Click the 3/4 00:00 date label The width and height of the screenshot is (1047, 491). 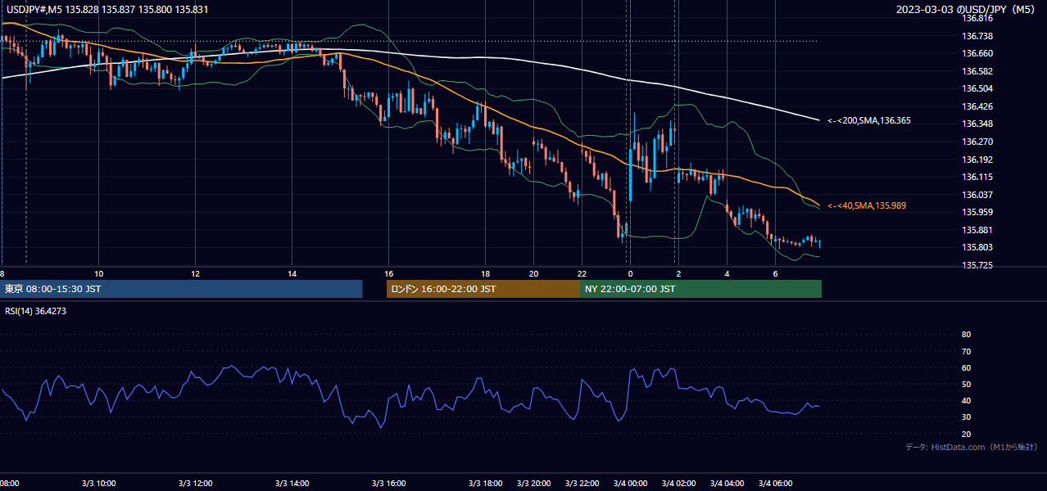pyautogui.click(x=631, y=484)
